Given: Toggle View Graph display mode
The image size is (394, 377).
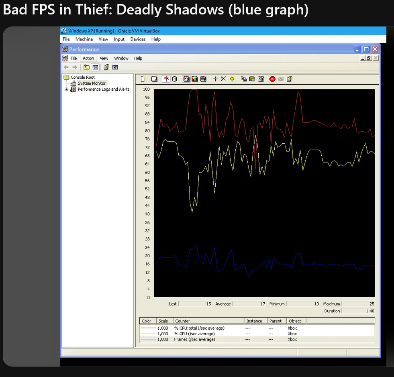Looking at the screenshot, I should click(186, 79).
